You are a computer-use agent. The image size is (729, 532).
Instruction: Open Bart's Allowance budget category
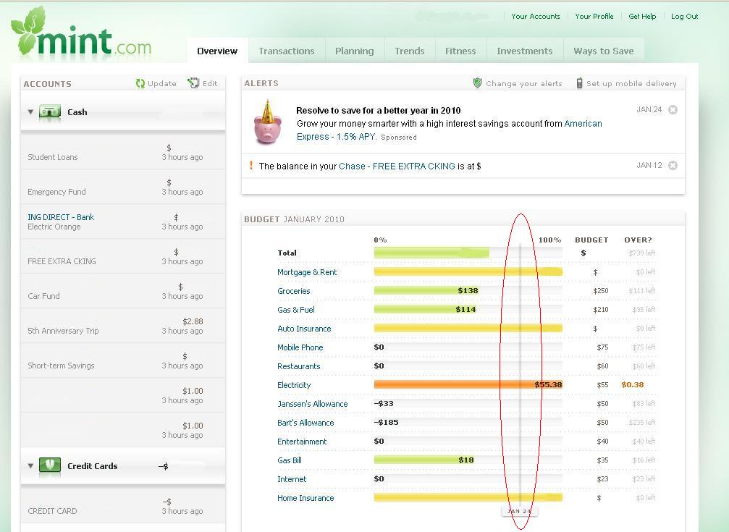pyautogui.click(x=305, y=423)
